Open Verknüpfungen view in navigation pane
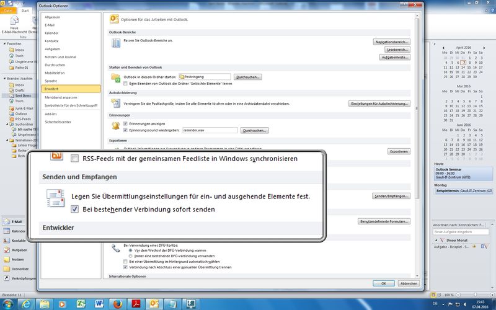496x310 pixels. (24, 278)
